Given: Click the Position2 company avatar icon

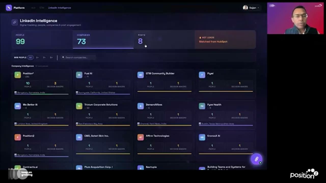Looking at the screenshot, I should click(18, 138).
